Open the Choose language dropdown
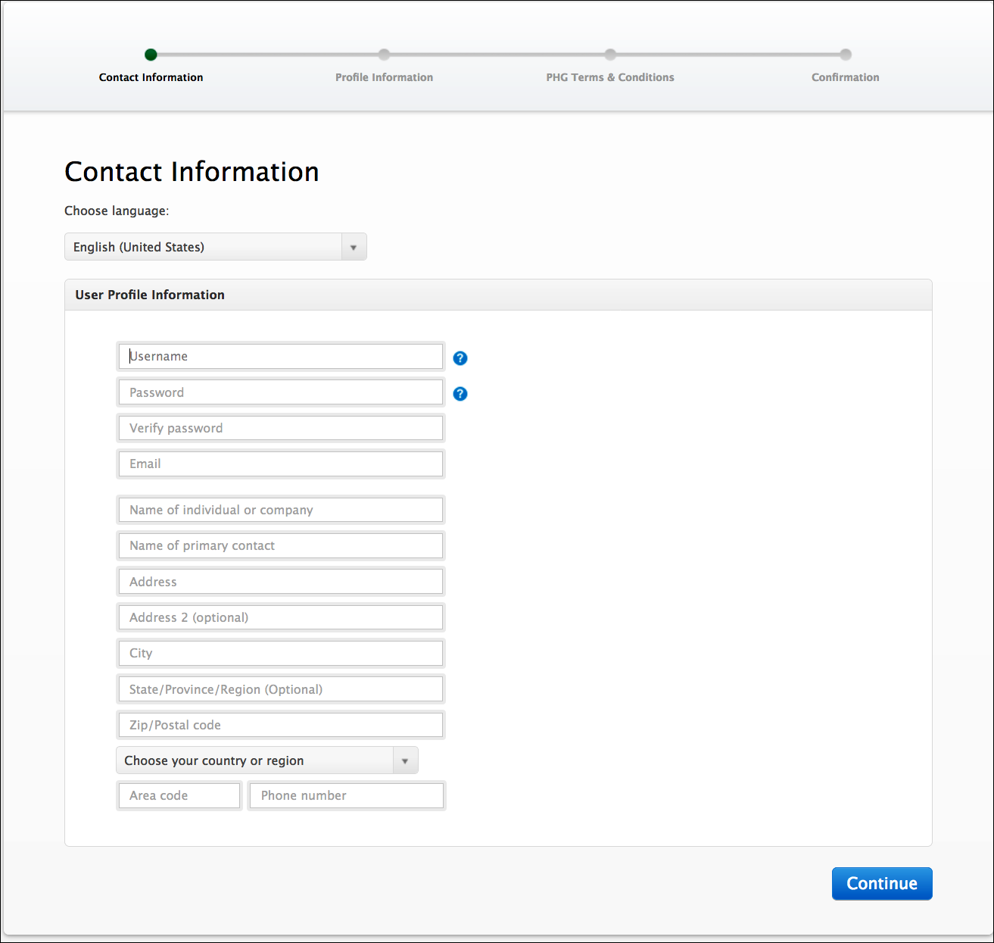 216,247
